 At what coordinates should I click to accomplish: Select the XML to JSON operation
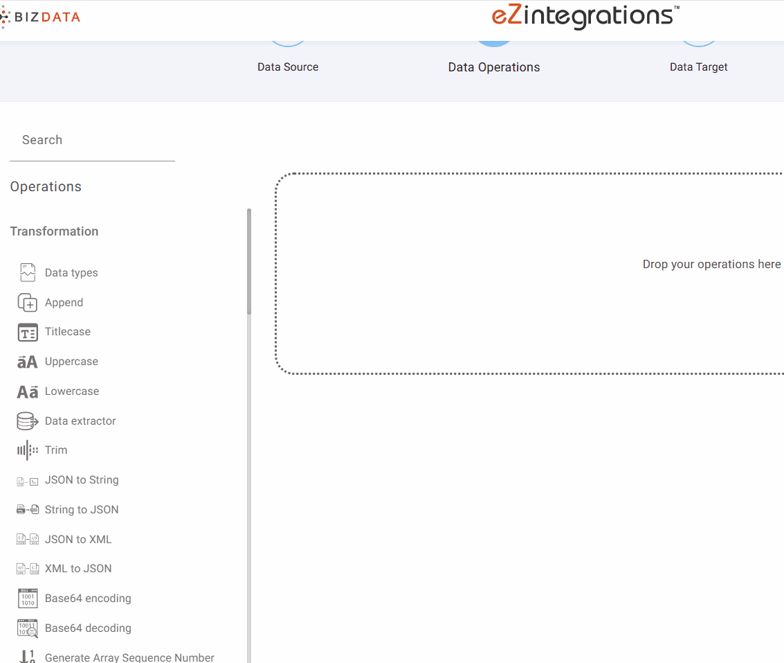click(78, 569)
